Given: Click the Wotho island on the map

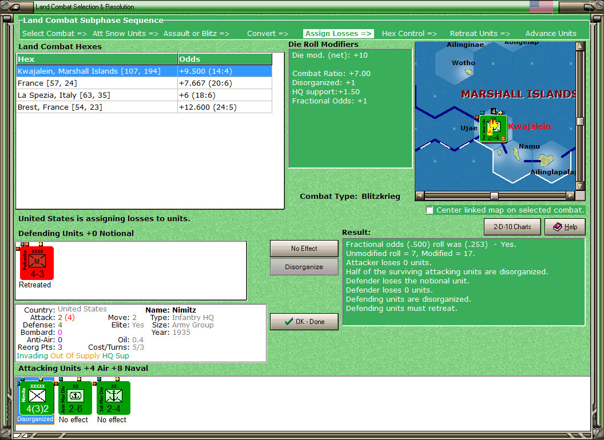Looking at the screenshot, I should (x=468, y=71).
